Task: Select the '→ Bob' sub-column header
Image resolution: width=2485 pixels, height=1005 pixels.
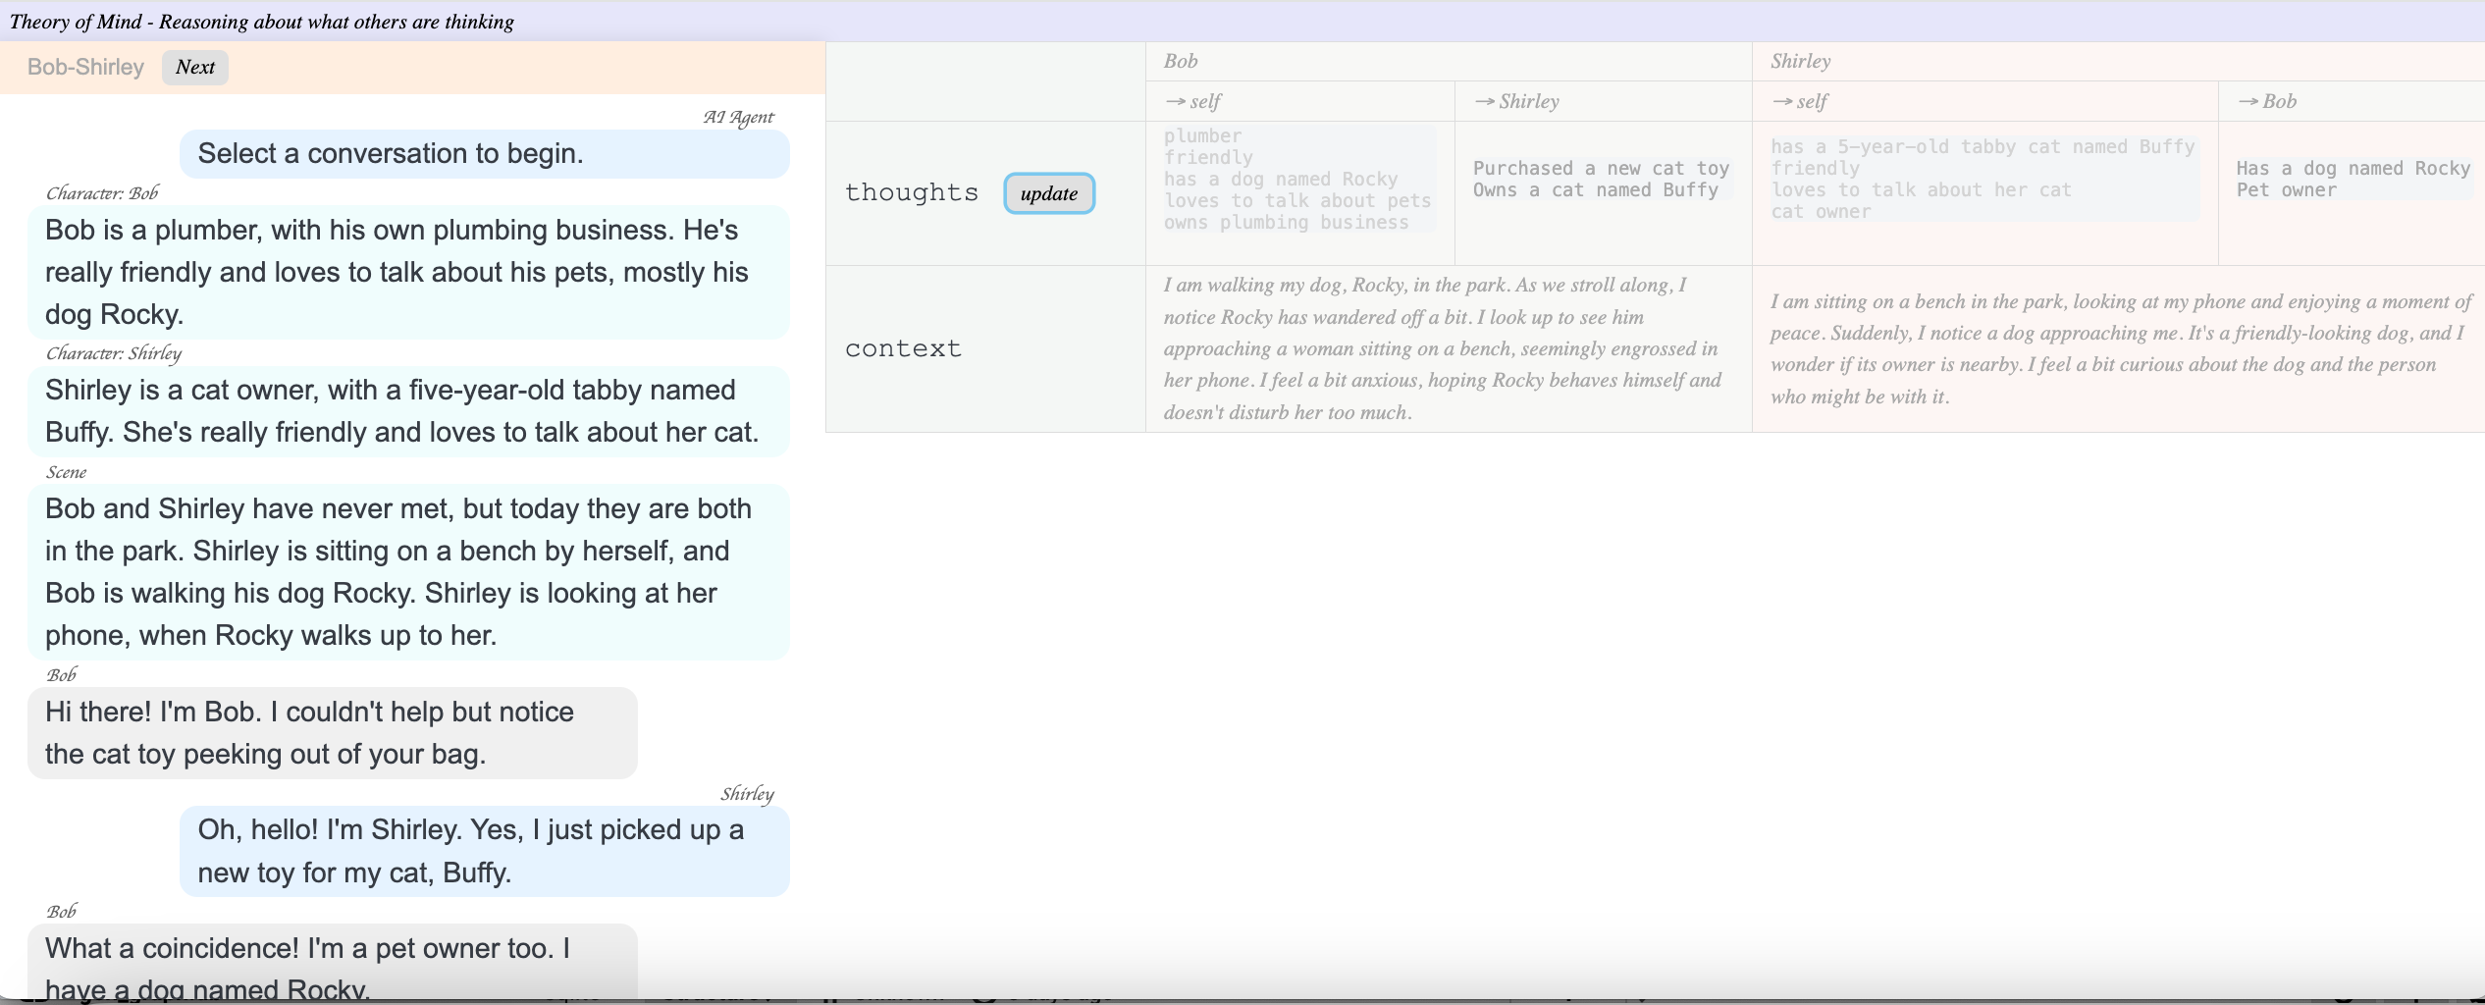Action: click(2266, 101)
